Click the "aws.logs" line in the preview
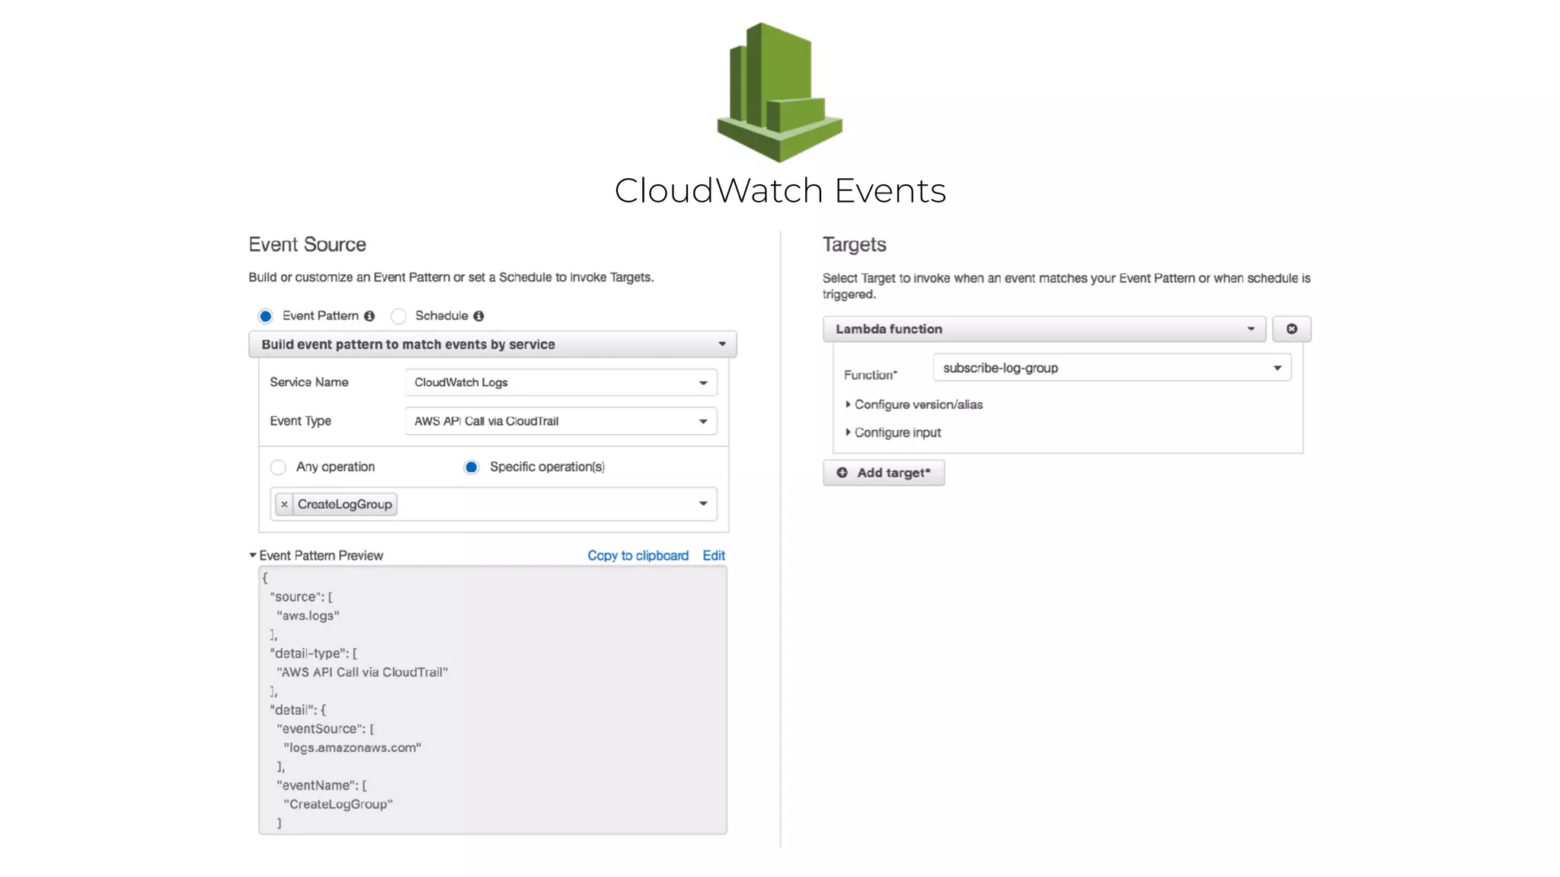Screen dimensions: 1560x877 (x=308, y=615)
